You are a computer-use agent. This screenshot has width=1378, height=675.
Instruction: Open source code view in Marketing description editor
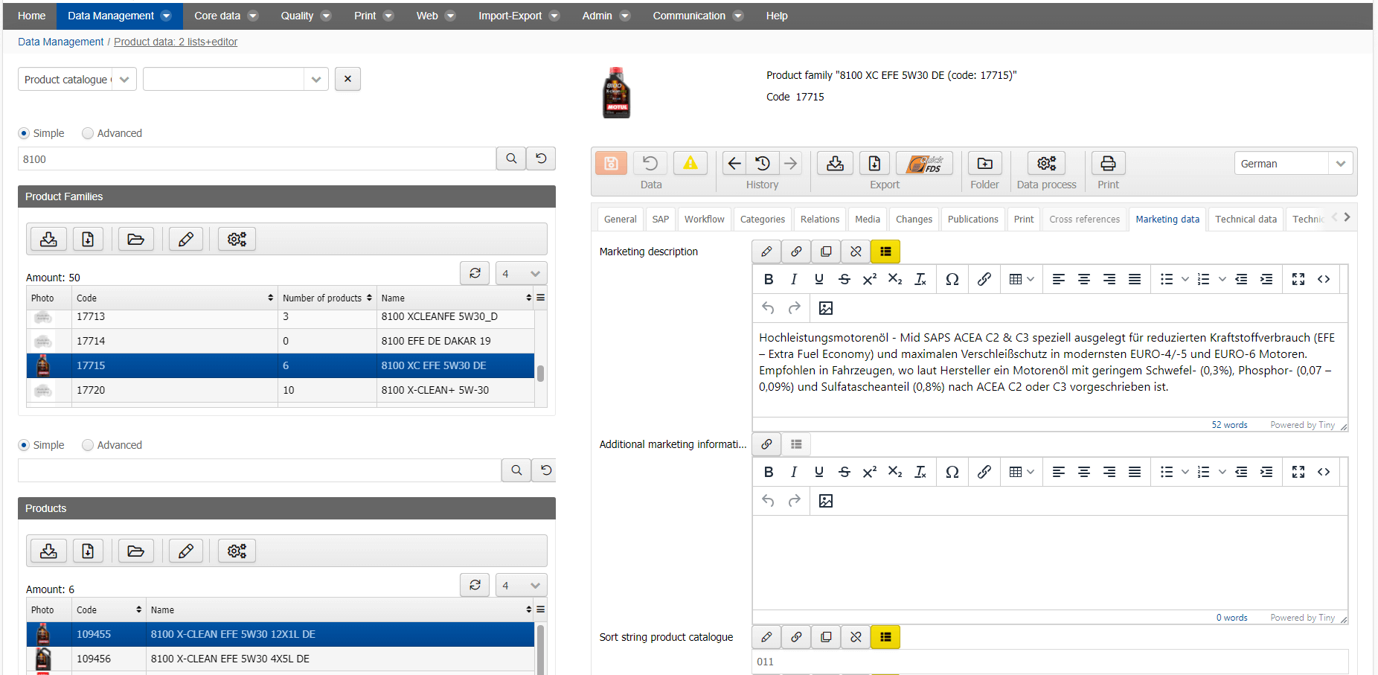1324,279
